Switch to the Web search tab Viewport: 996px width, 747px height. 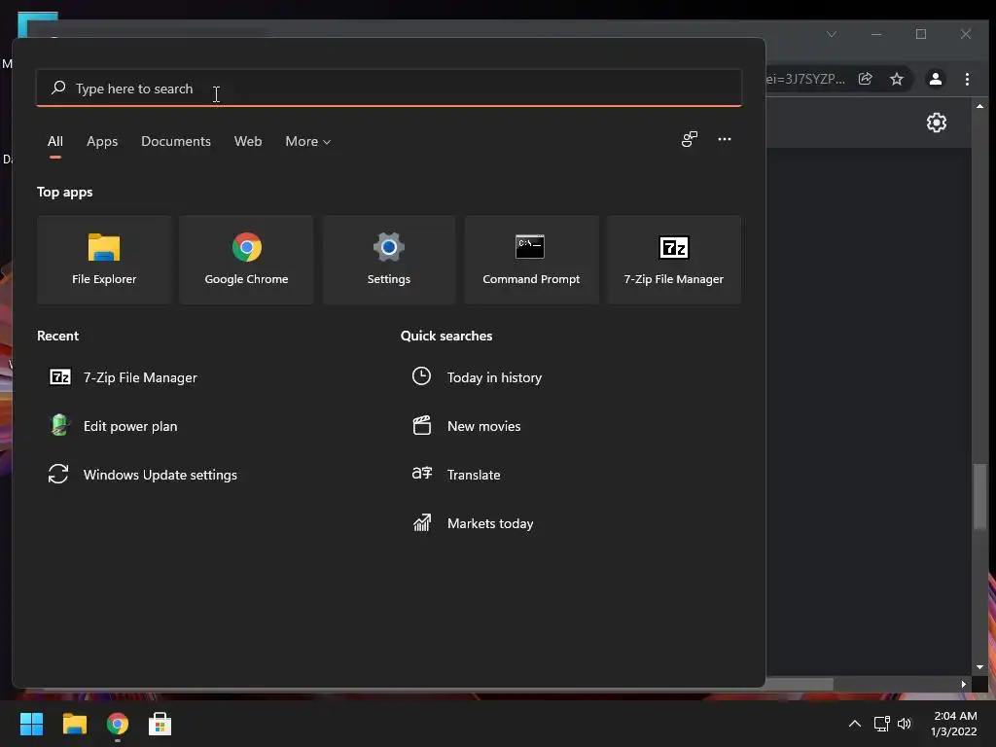pos(248,141)
